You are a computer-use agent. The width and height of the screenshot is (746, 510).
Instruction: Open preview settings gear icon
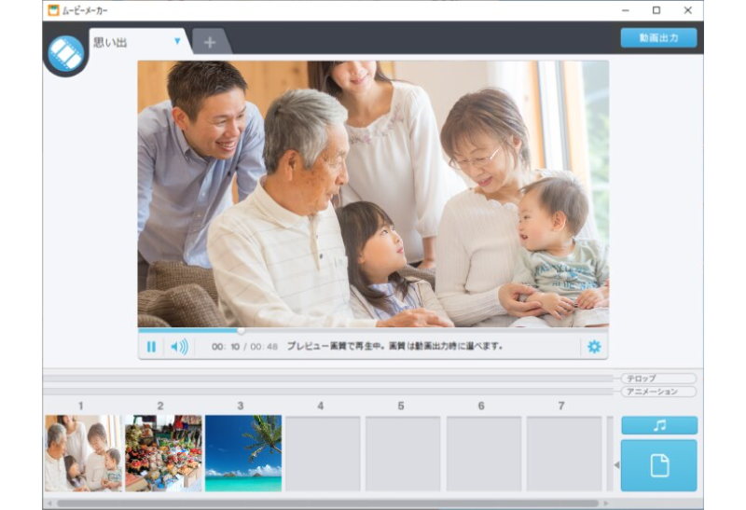click(x=593, y=347)
